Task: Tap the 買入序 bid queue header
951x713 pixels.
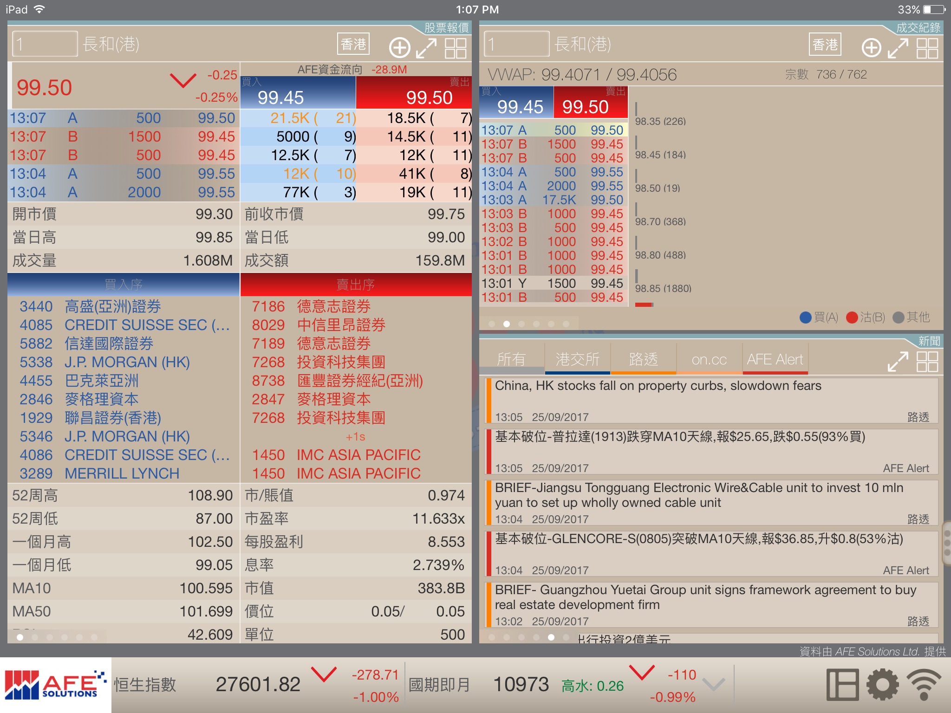Action: pos(124,285)
